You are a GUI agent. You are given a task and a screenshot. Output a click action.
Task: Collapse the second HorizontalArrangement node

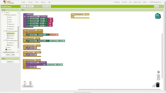(4, 40)
